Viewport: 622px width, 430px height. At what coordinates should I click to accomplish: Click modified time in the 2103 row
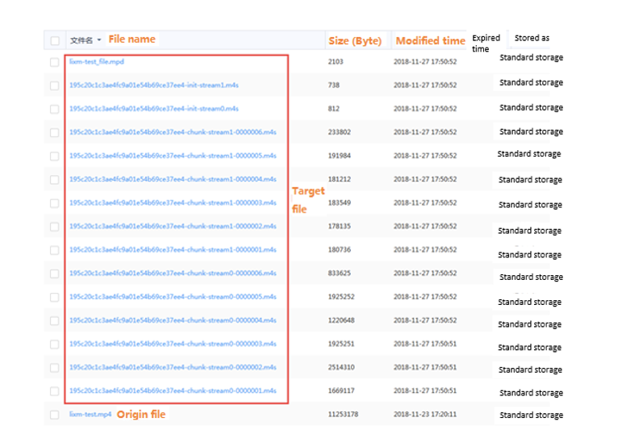pos(425,61)
